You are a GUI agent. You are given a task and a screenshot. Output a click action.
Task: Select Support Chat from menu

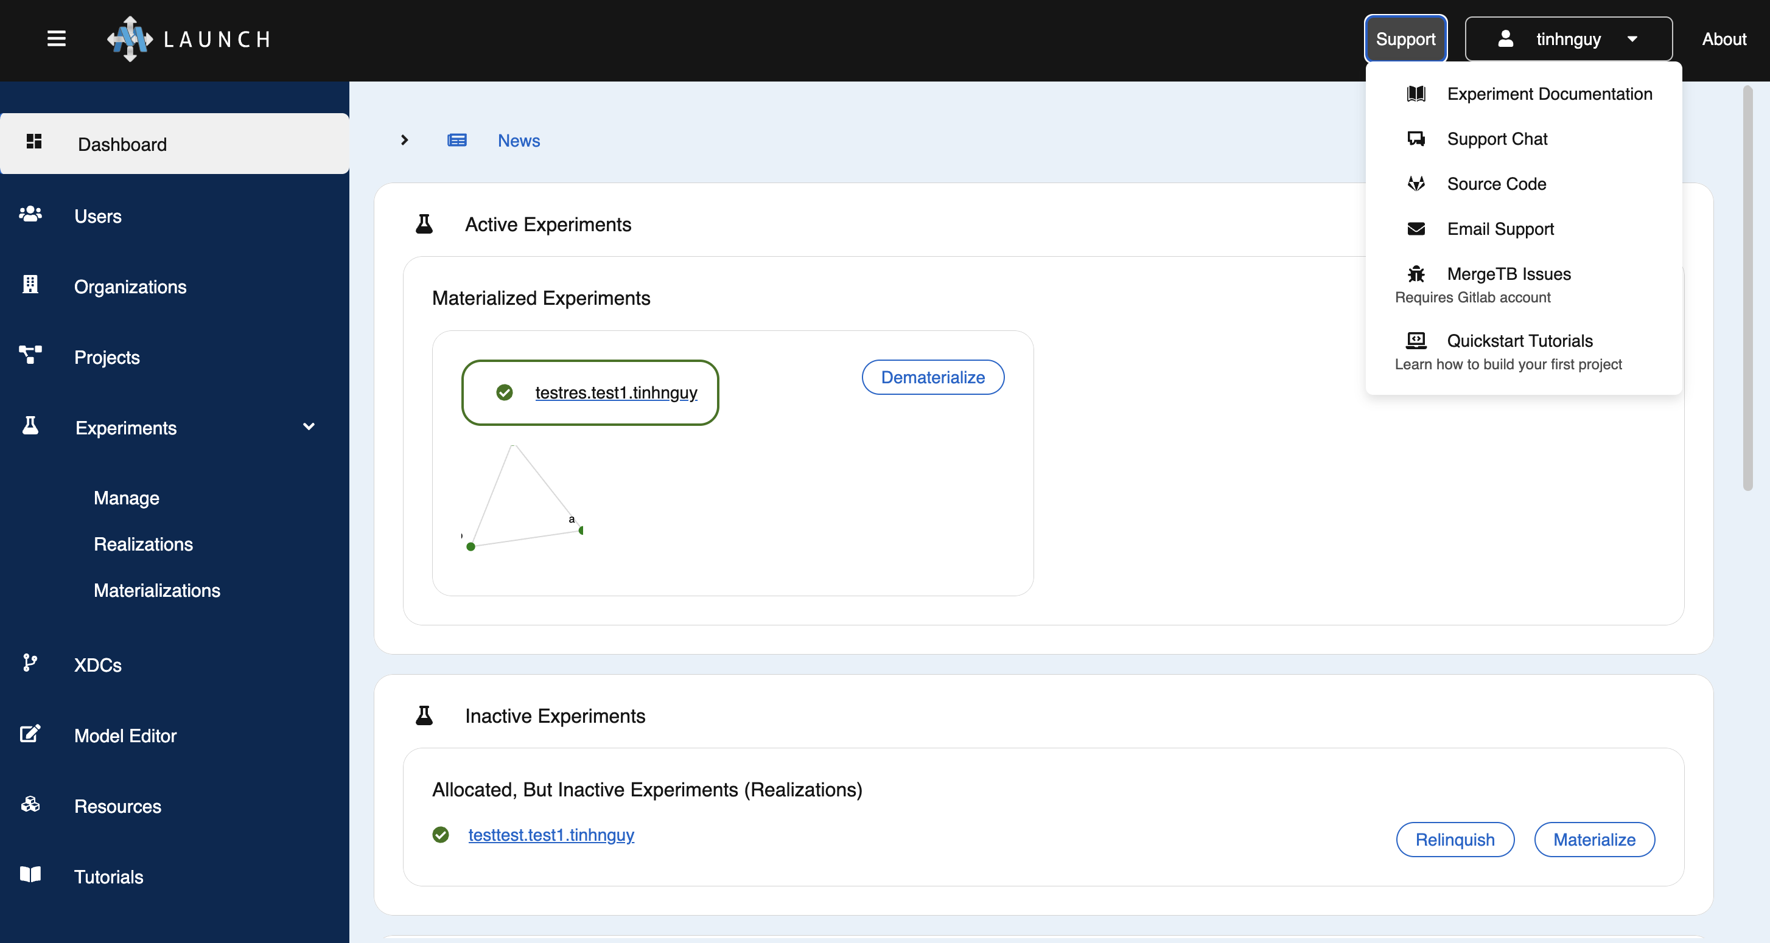point(1497,139)
